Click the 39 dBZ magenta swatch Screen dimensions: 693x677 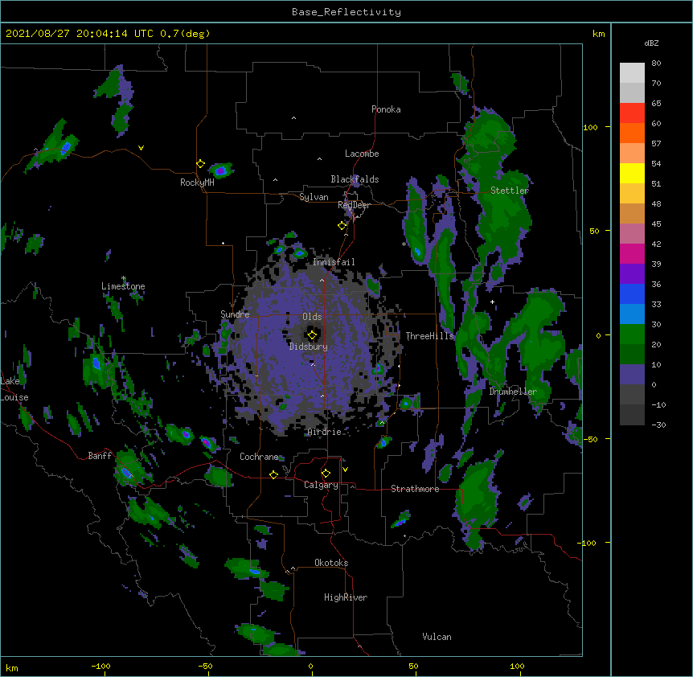632,253
